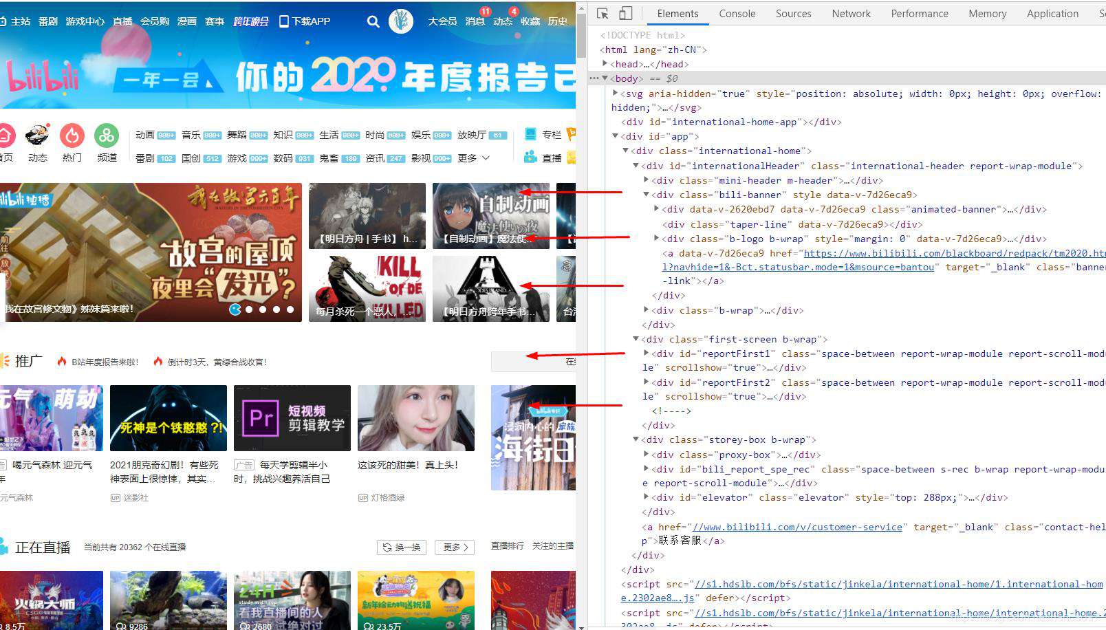Click the 换一换 refresh button
Screen dimensions: 1106x630
(x=402, y=547)
